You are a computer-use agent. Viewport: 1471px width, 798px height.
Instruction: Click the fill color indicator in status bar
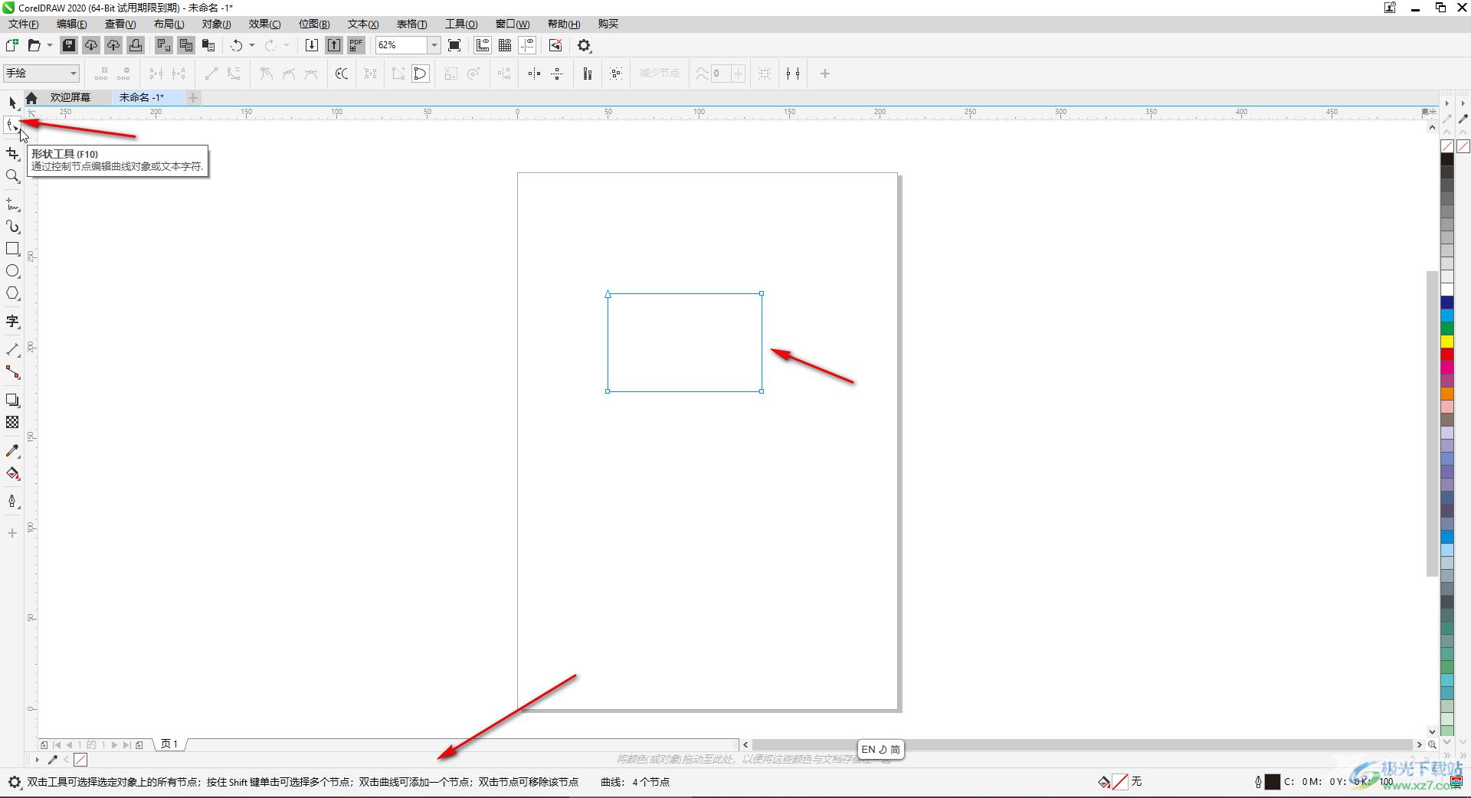(1119, 782)
